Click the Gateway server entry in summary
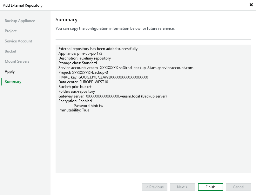The height and width of the screenshot is (195, 256). coord(112,96)
